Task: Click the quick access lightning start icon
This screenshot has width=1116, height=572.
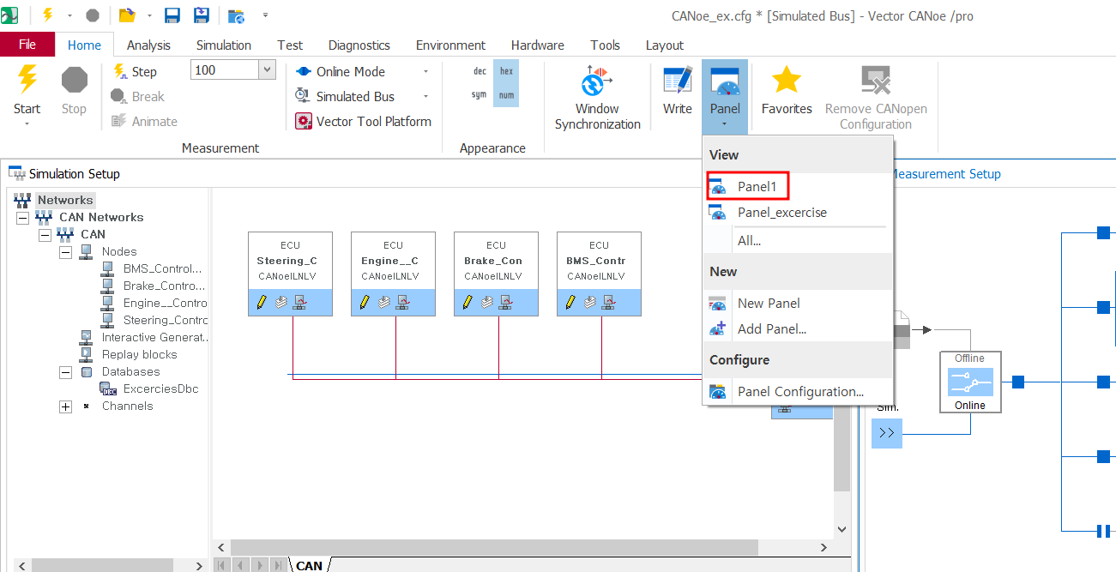Action: pos(47,15)
